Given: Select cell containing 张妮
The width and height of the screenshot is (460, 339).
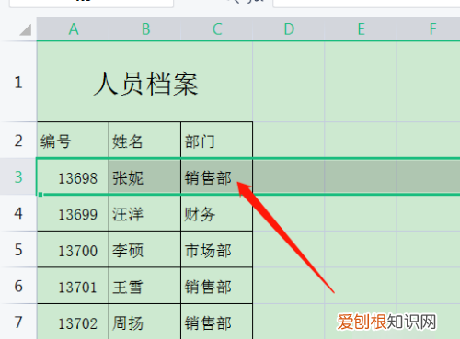Looking at the screenshot, I should pos(145,176).
